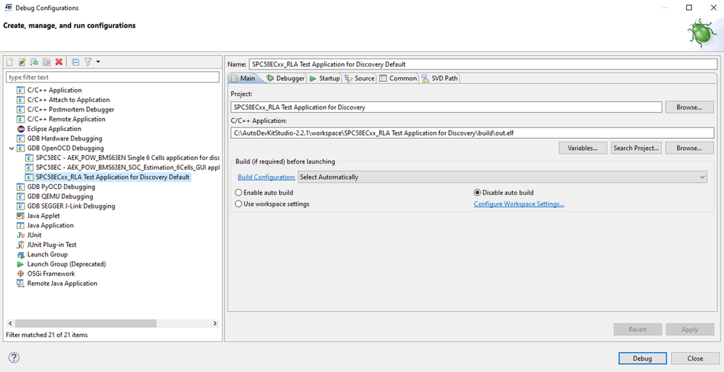The height and width of the screenshot is (372, 724).
Task: Click the Close button at bottom
Action: click(695, 358)
